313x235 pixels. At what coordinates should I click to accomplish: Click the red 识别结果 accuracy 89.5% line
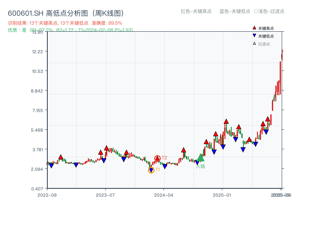coord(65,23)
